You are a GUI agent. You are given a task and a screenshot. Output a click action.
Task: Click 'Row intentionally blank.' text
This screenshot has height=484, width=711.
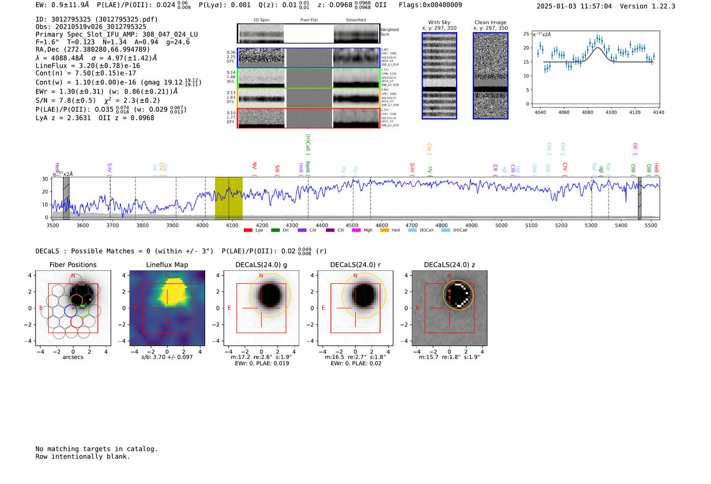coord(83,457)
